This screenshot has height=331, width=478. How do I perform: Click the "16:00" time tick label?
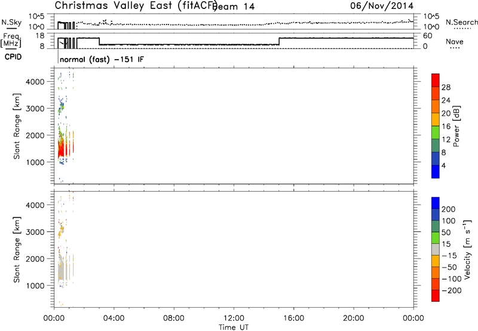coord(293,318)
